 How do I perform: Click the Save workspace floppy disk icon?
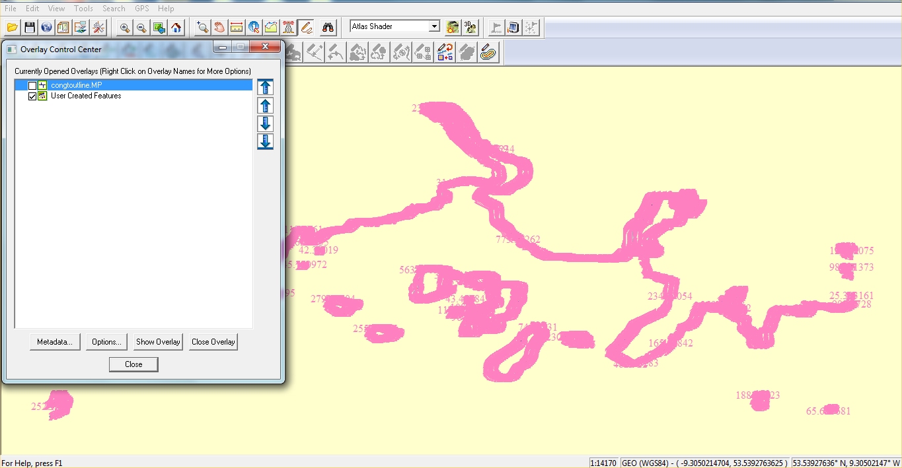(x=29, y=27)
